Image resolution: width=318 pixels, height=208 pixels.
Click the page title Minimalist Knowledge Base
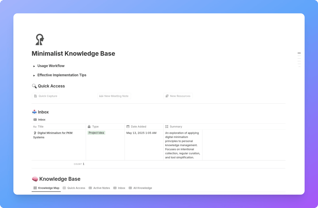coord(73,53)
